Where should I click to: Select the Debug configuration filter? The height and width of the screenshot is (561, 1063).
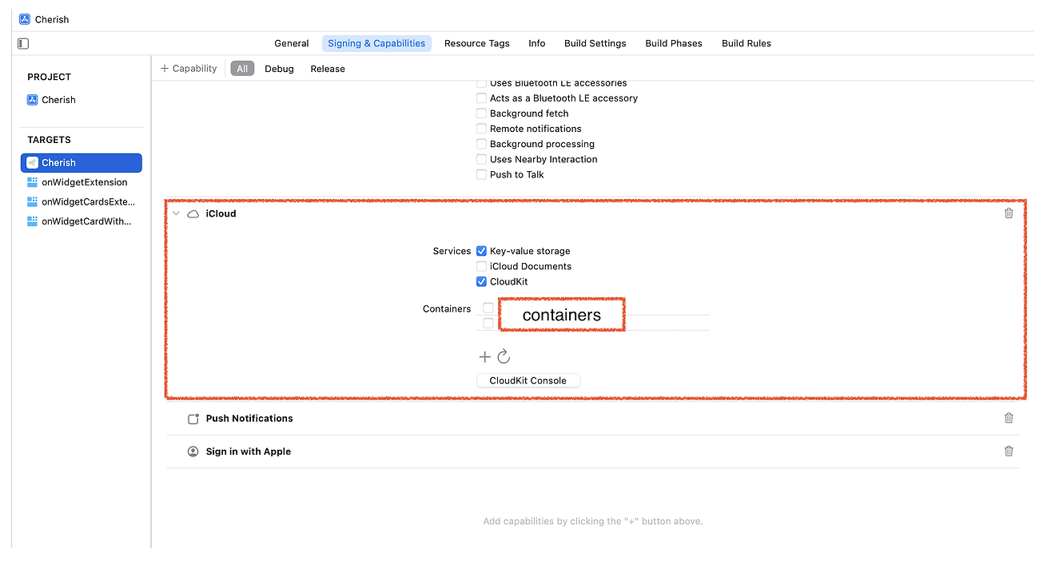[x=280, y=69]
